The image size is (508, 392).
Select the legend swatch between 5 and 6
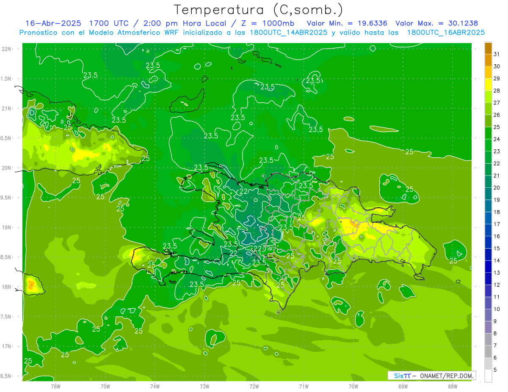click(488, 364)
